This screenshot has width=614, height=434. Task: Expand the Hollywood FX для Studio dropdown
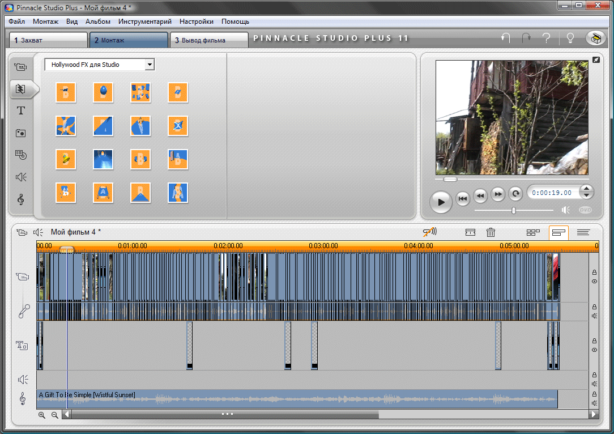pos(150,65)
